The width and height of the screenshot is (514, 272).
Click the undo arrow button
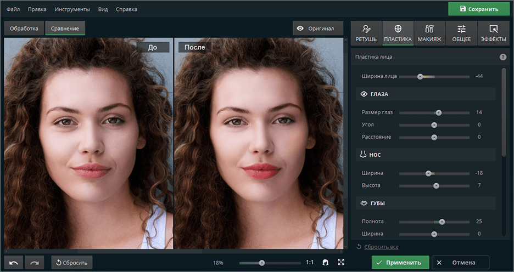point(14,263)
